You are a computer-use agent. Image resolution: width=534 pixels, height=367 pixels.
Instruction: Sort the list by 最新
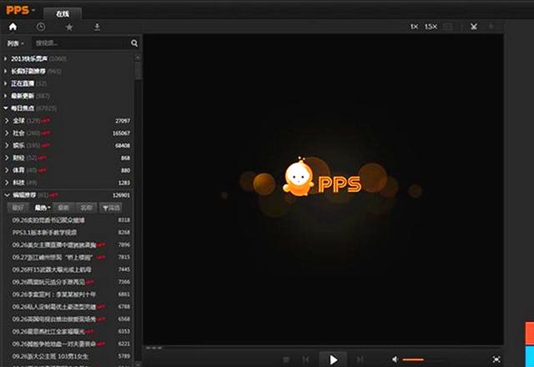click(x=63, y=208)
